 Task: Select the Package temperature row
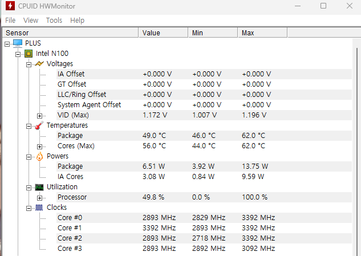204,136
